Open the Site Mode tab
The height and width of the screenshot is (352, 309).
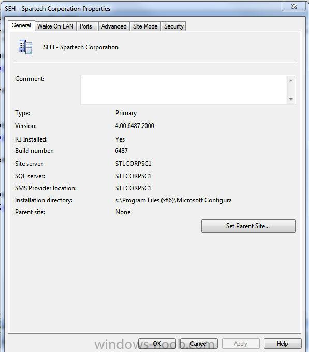point(145,26)
